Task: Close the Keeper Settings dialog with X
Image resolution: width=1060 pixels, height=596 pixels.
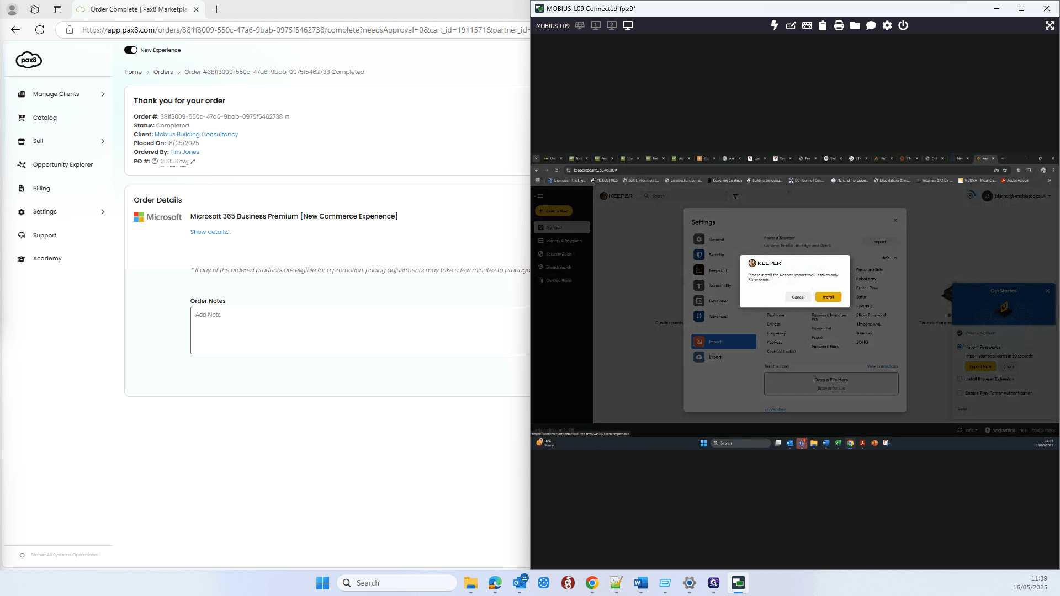Action: pos(895,220)
